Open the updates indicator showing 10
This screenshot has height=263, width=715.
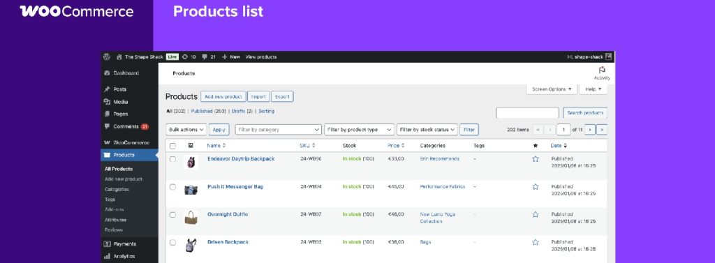[189, 57]
